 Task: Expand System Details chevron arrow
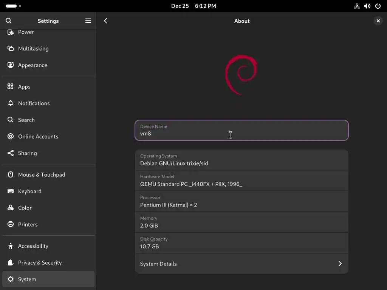click(x=340, y=264)
